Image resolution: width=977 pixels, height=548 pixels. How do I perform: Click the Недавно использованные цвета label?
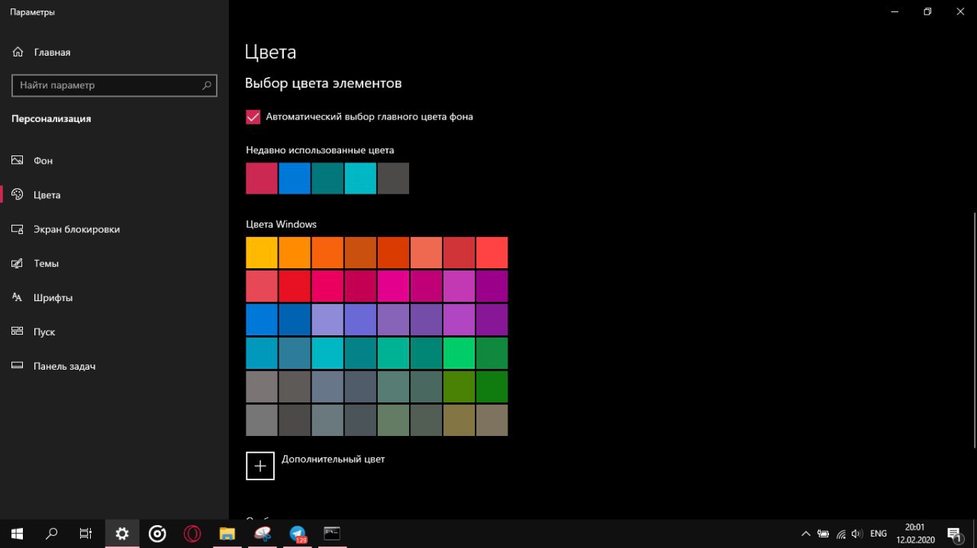coord(320,150)
